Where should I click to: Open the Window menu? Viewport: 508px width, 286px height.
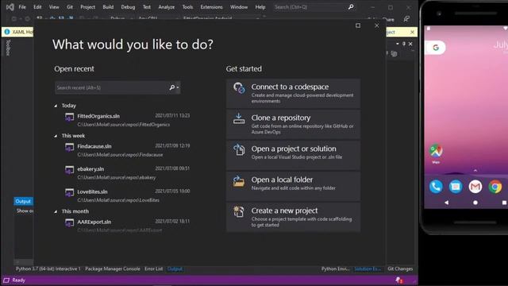tap(239, 7)
